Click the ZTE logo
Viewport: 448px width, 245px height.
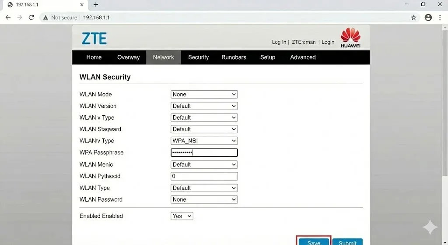pos(94,39)
